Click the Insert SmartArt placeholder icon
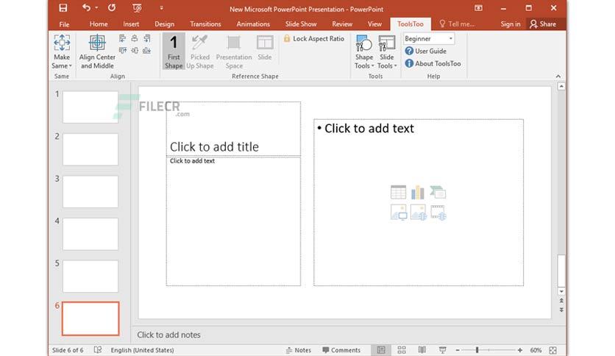The width and height of the screenshot is (615, 356). click(x=438, y=192)
